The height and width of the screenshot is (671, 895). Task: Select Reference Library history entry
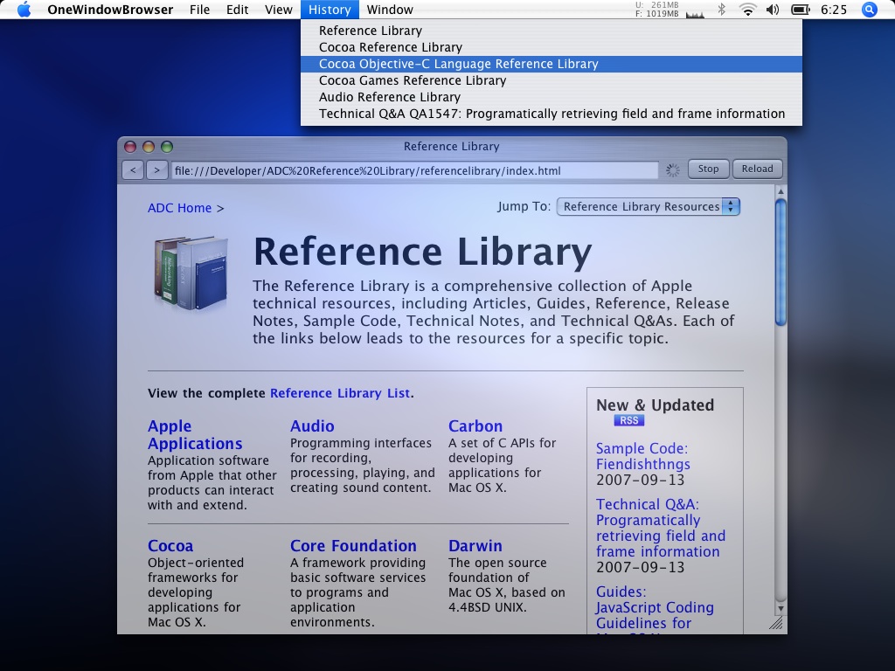coord(552,31)
